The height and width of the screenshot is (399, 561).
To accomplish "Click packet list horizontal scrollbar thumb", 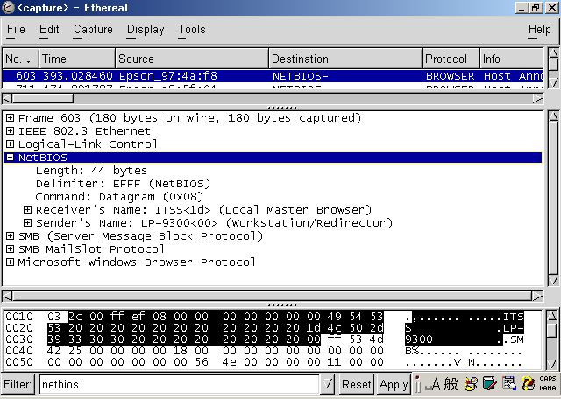I will pos(43,99).
